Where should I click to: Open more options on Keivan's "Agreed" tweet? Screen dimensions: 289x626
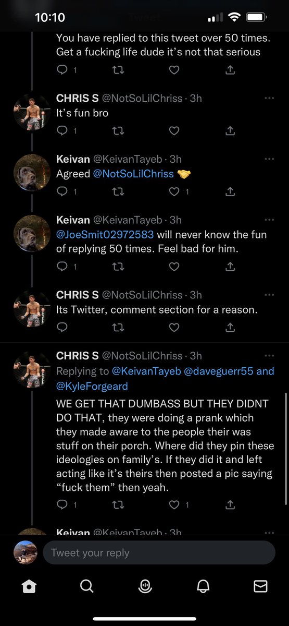(x=269, y=159)
